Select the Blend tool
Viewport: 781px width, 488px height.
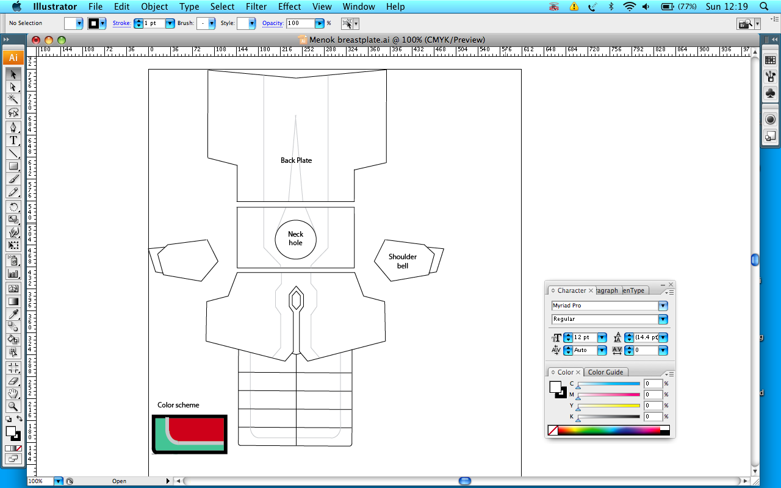pos(13,327)
